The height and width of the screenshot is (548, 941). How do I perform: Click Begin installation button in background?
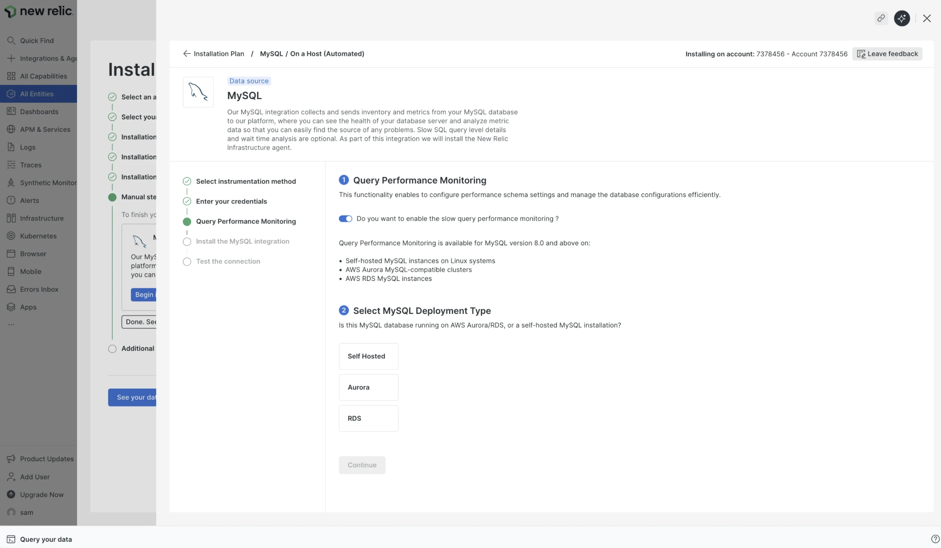pos(143,295)
